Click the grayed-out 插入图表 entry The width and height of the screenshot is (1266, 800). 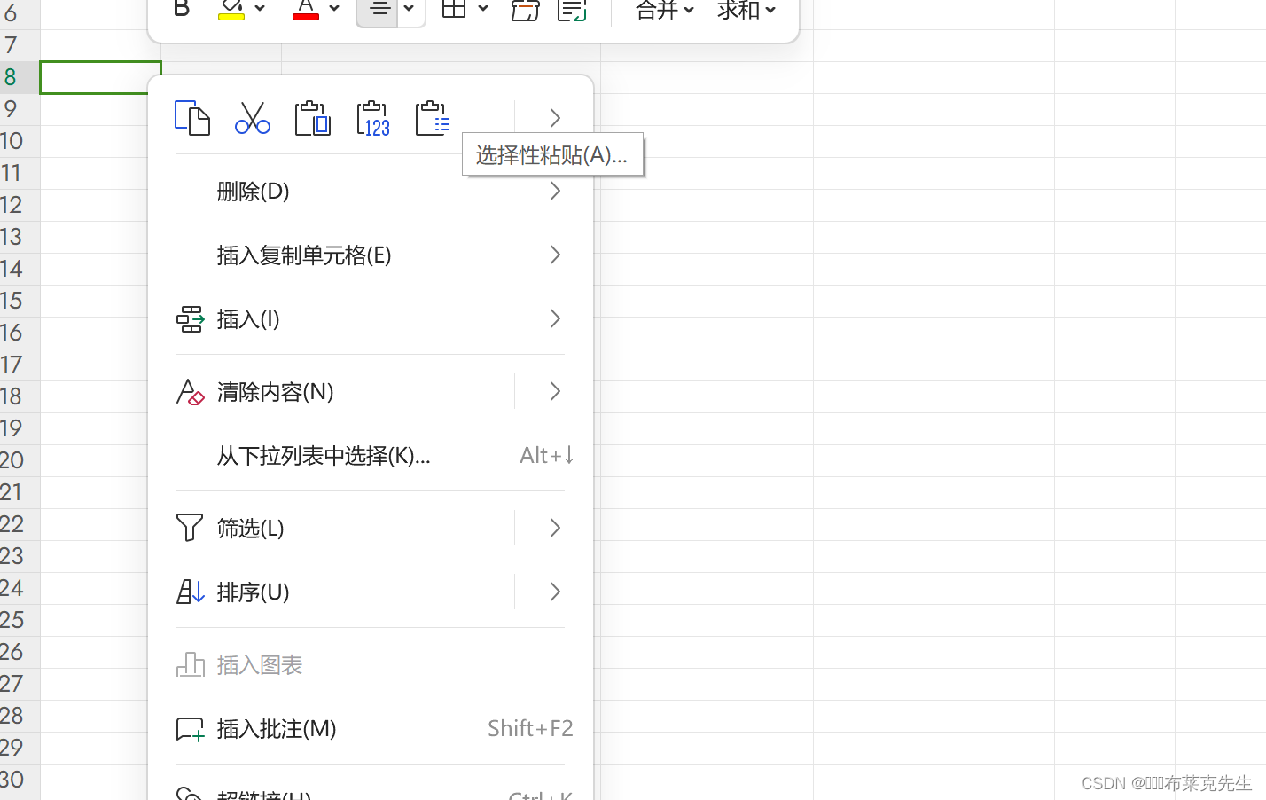coord(371,665)
